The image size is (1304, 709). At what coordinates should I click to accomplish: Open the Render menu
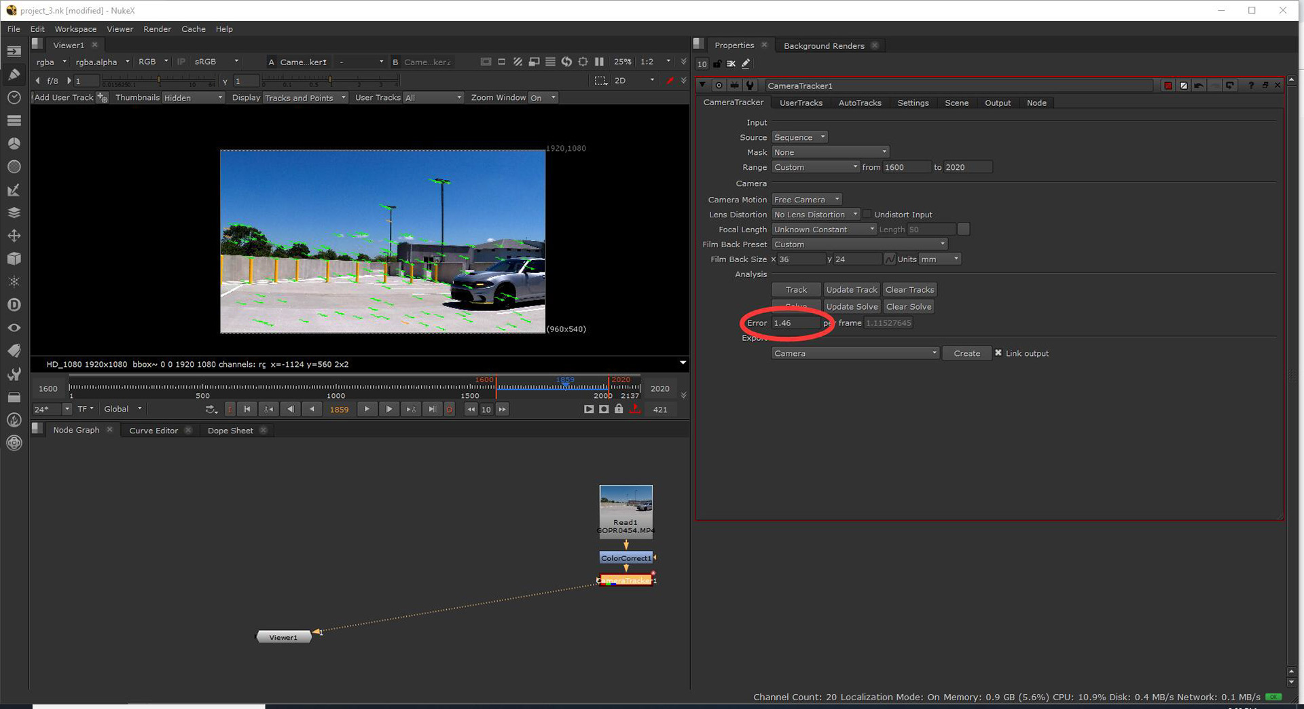coord(157,29)
